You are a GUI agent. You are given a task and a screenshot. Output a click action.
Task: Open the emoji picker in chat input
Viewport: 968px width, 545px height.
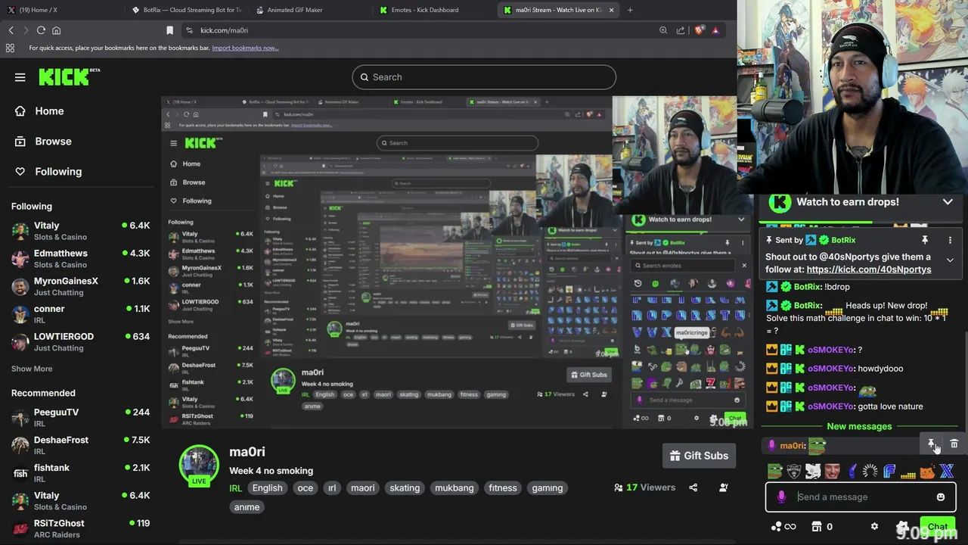pos(941,497)
